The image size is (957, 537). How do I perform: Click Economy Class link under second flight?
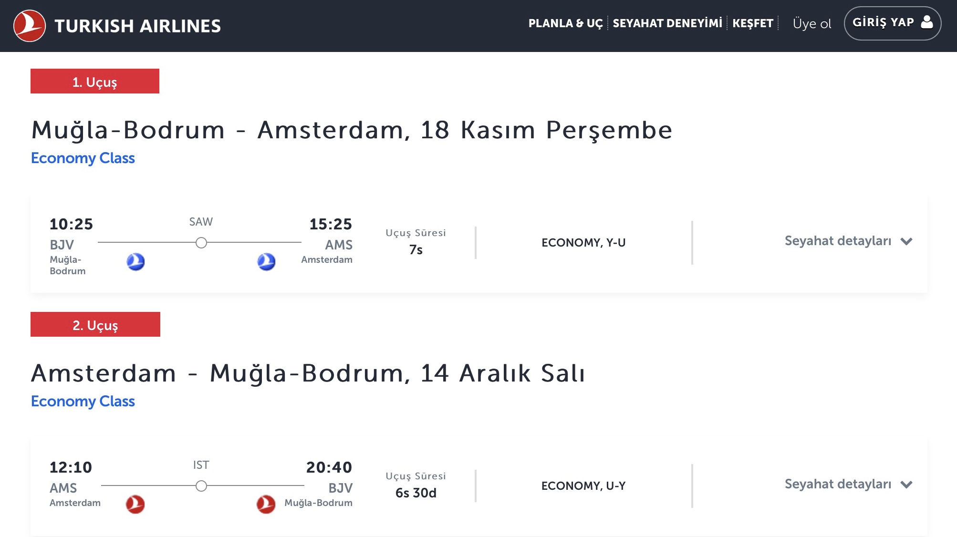(83, 401)
